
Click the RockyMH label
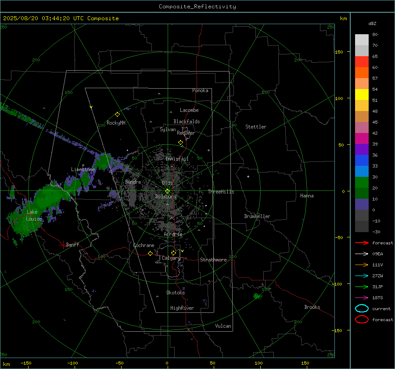point(116,123)
